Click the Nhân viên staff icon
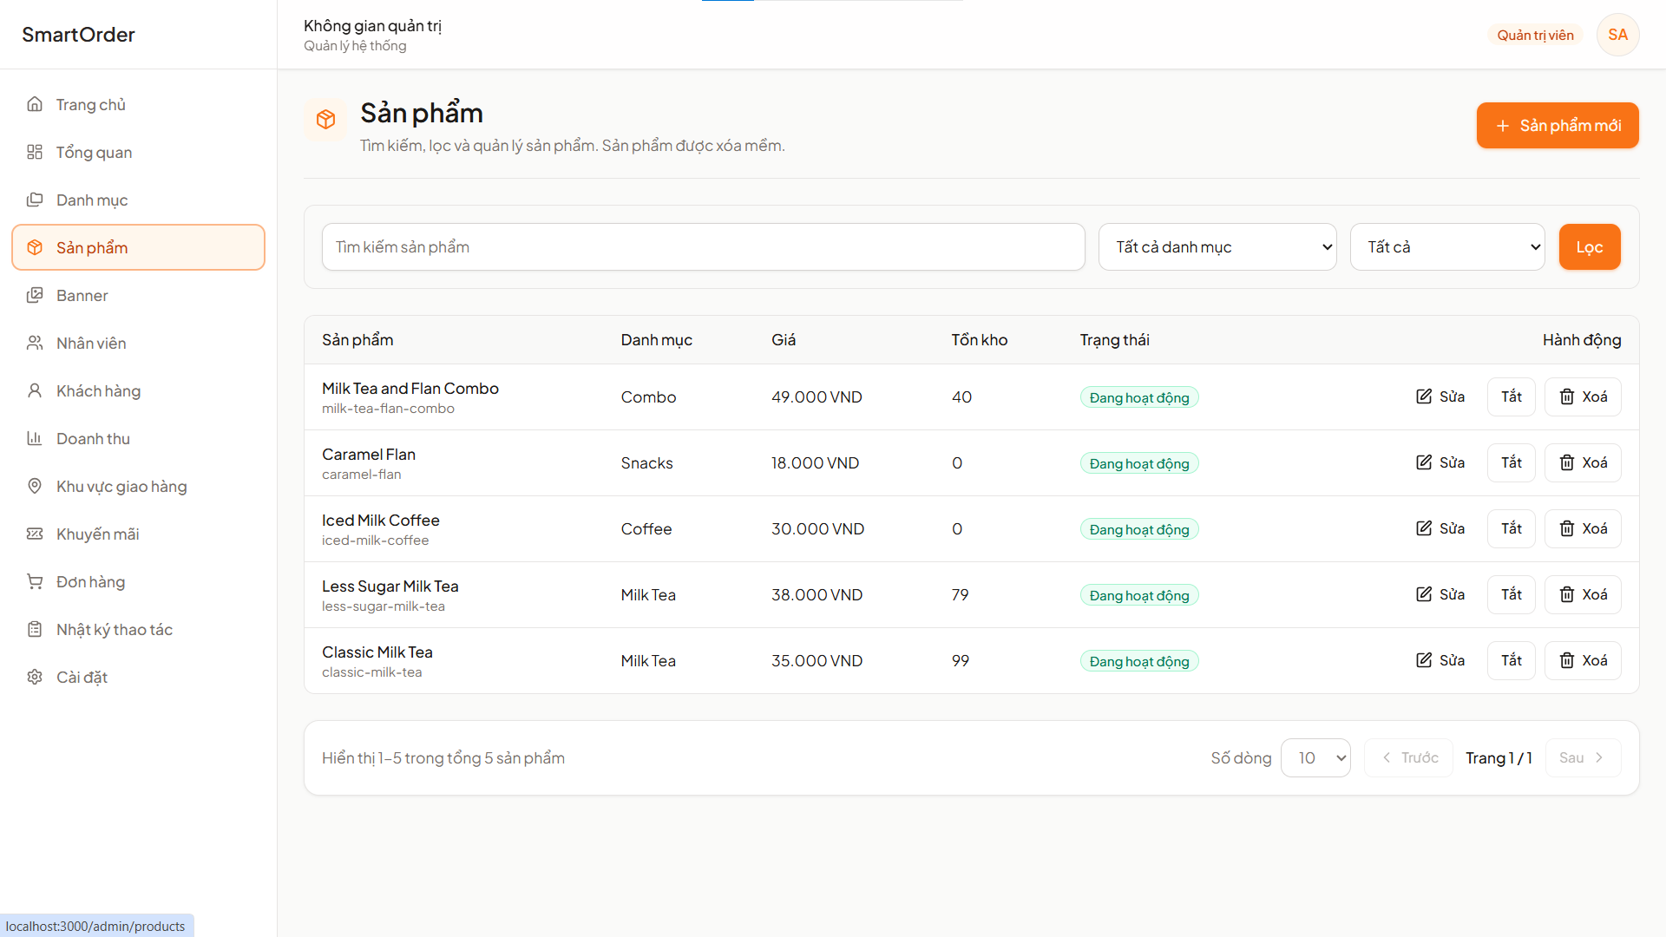The height and width of the screenshot is (937, 1666). (x=35, y=343)
